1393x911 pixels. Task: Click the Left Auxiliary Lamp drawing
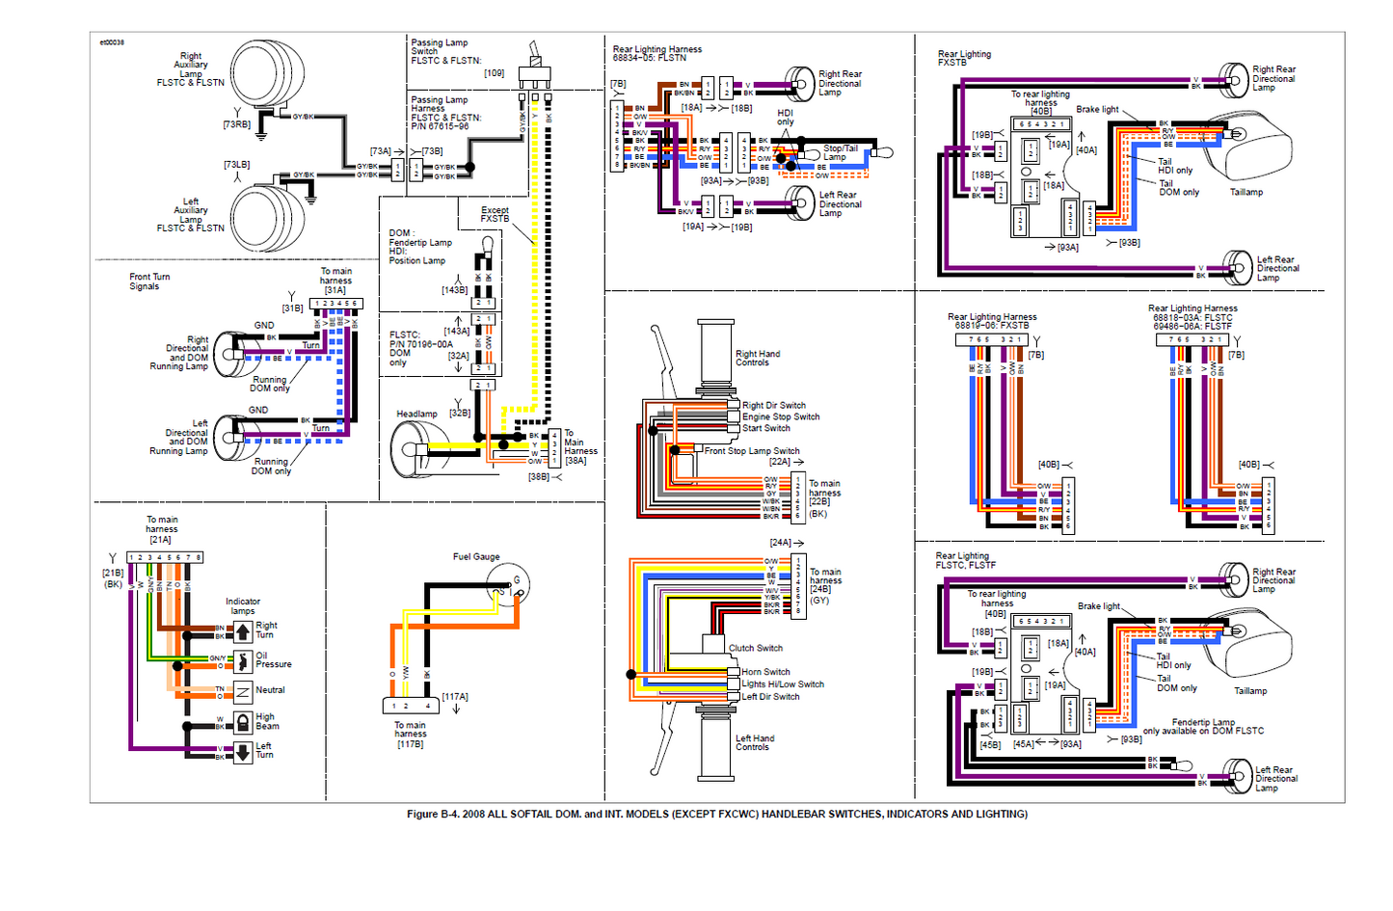(x=267, y=216)
